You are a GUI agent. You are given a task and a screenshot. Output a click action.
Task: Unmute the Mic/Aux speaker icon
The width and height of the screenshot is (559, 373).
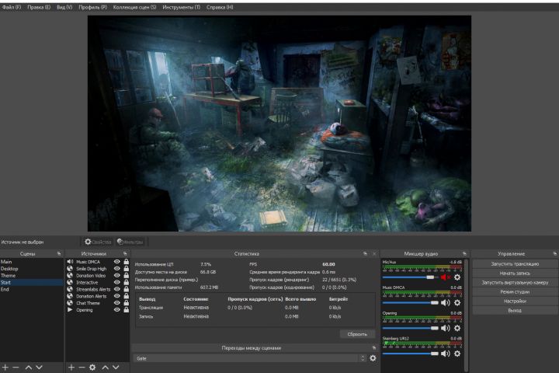point(446,277)
